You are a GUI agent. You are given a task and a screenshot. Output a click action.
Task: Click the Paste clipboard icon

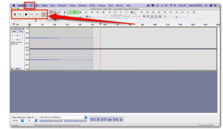tap(120, 17)
